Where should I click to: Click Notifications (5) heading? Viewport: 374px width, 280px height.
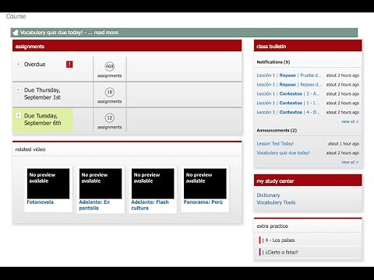pos(273,62)
